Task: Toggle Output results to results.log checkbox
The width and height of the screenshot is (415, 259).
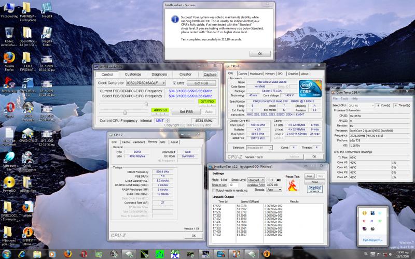Action: tap(214, 190)
